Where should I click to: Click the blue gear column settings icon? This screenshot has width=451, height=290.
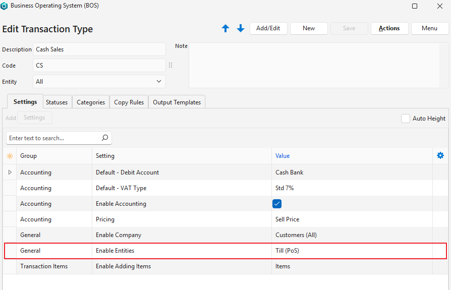tap(440, 155)
